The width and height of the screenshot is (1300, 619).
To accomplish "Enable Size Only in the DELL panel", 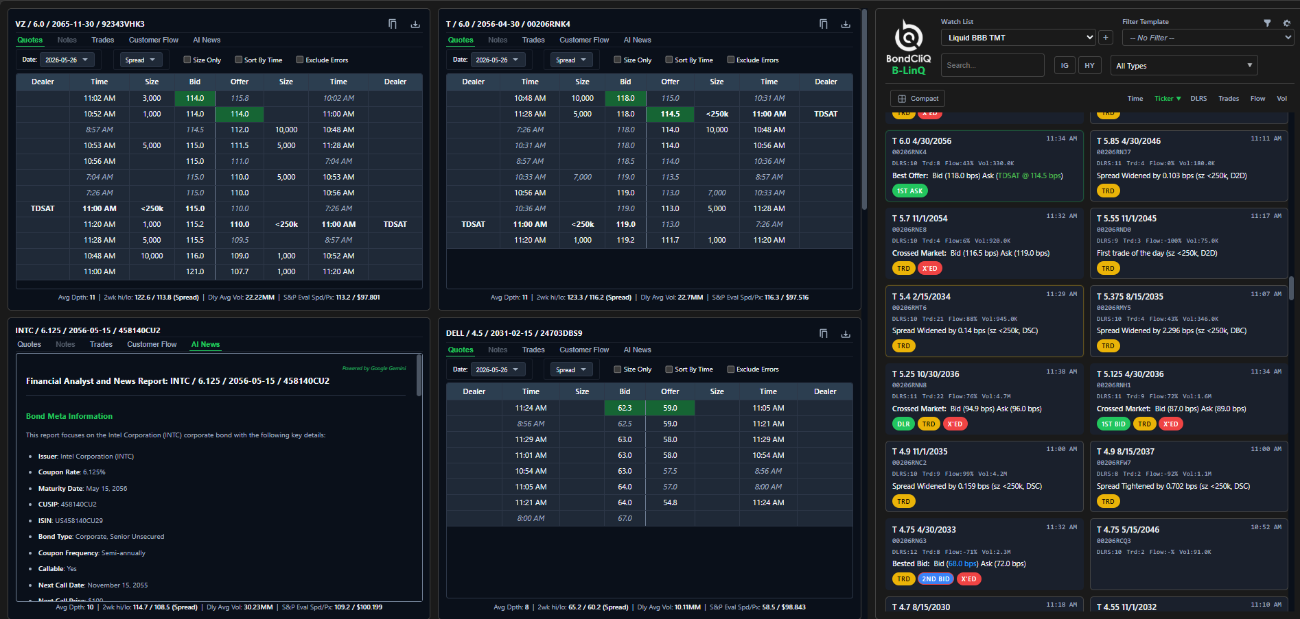I will (617, 369).
